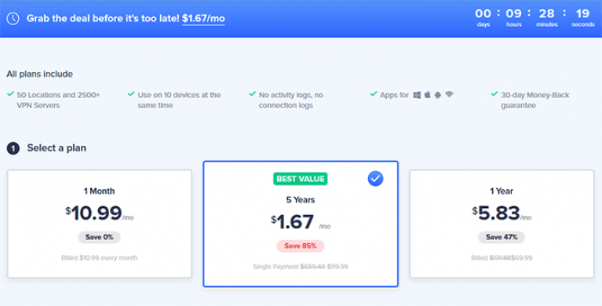Click the 'Single Payment' $99.99 text

click(x=301, y=267)
